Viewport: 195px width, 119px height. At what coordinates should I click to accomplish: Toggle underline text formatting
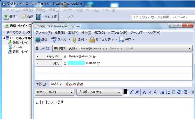pyautogui.click(x=155, y=93)
